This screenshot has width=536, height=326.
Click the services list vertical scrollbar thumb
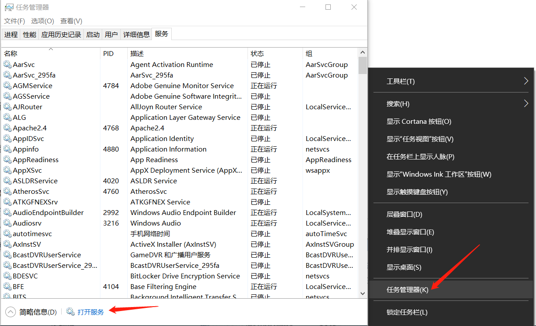click(x=362, y=65)
